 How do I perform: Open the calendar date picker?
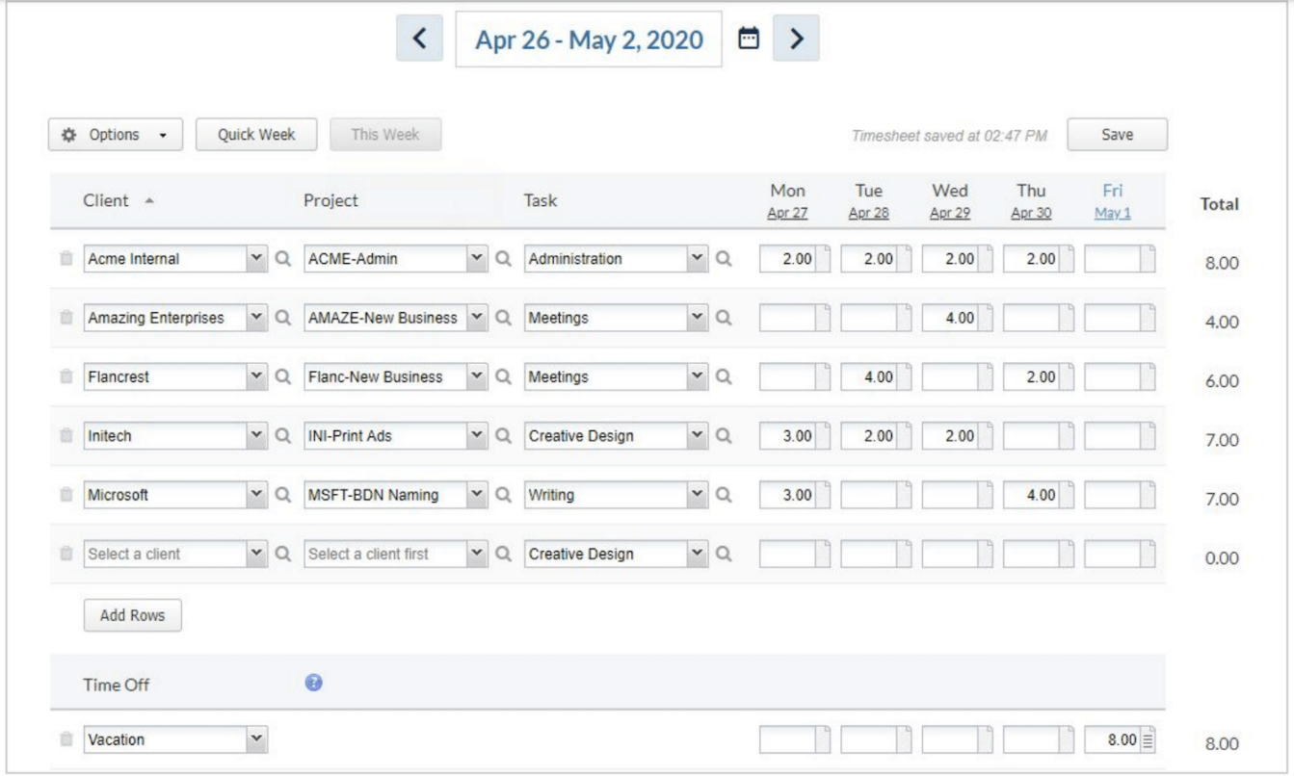750,39
